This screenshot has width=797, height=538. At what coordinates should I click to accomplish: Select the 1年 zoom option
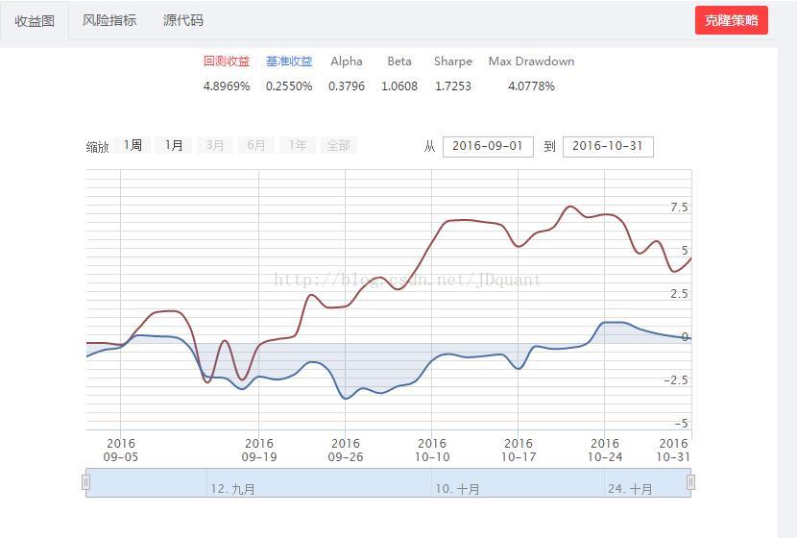click(298, 145)
